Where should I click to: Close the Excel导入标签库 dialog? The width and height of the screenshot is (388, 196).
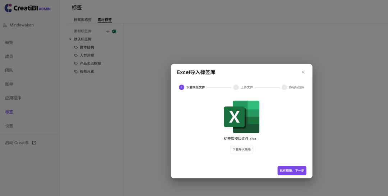pos(303,72)
